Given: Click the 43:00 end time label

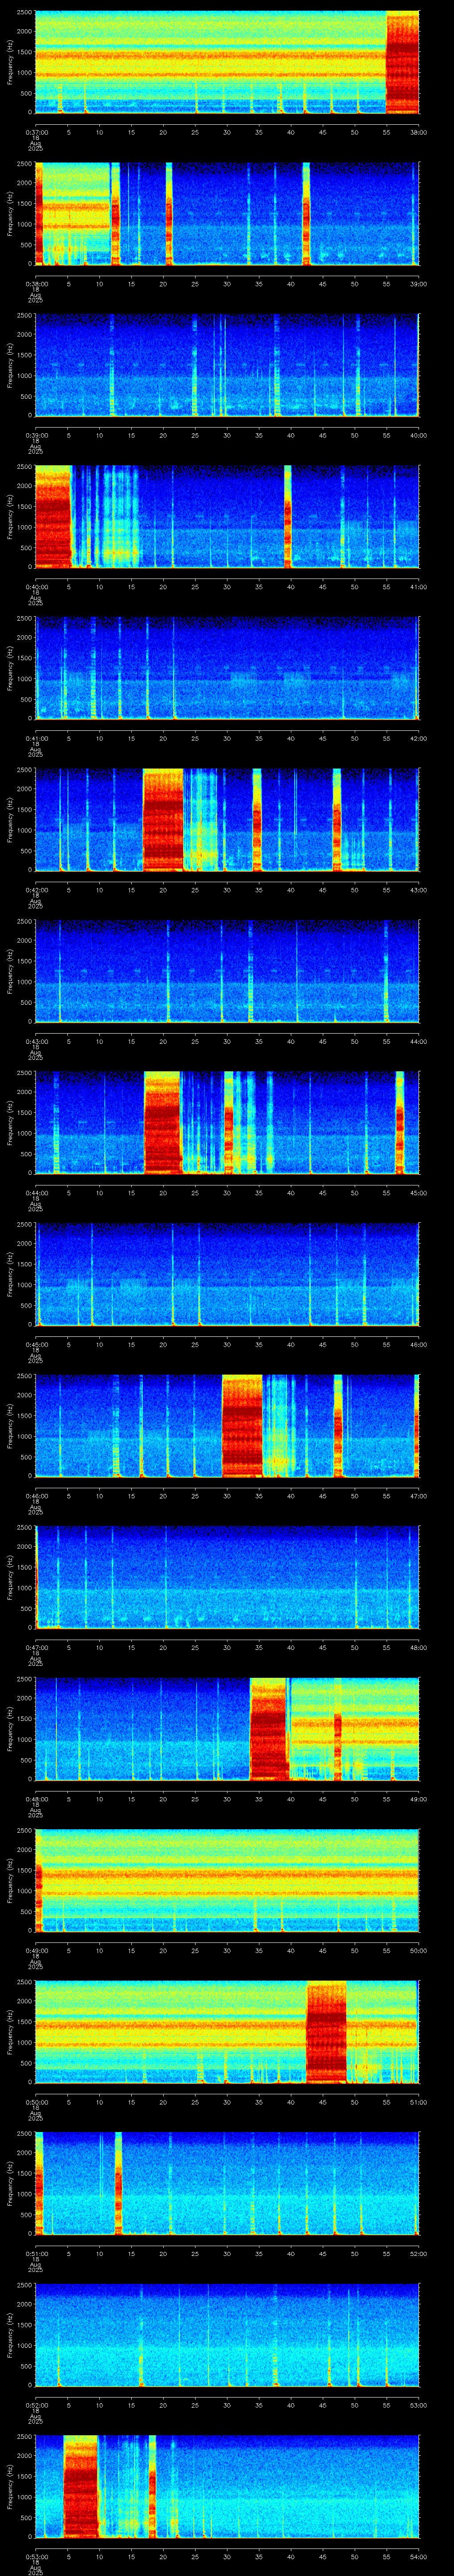Looking at the screenshot, I should click(418, 889).
